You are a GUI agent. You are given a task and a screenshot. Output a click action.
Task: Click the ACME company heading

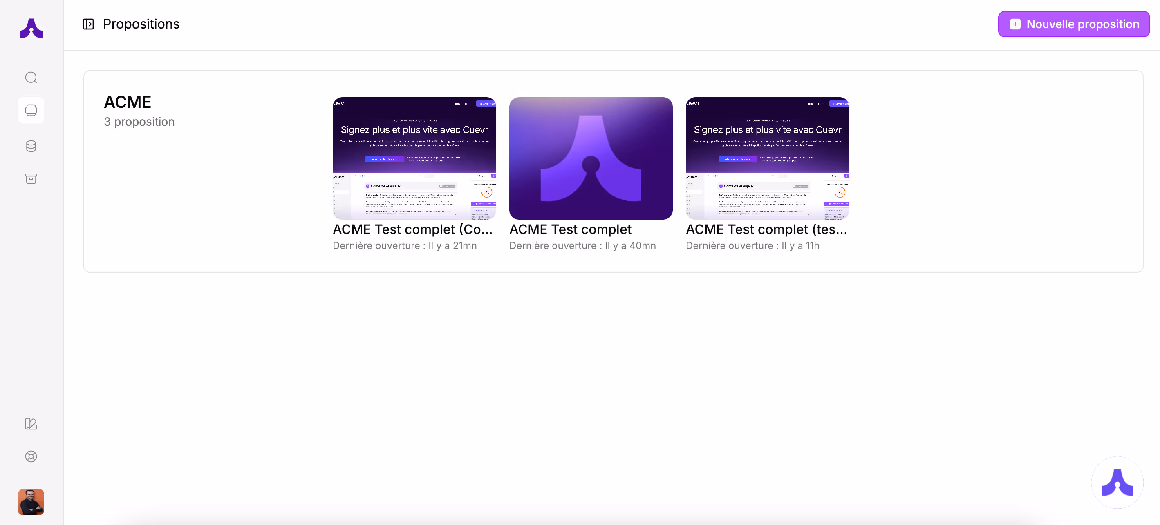[128, 102]
